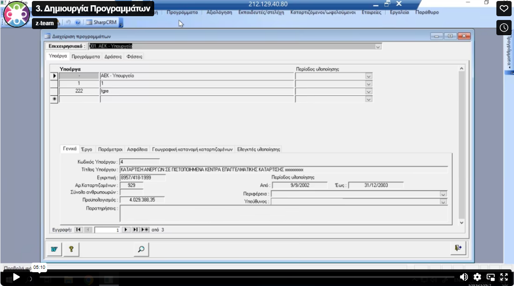
Task: Open the Αξιολόγηση menu
Action: click(x=219, y=12)
